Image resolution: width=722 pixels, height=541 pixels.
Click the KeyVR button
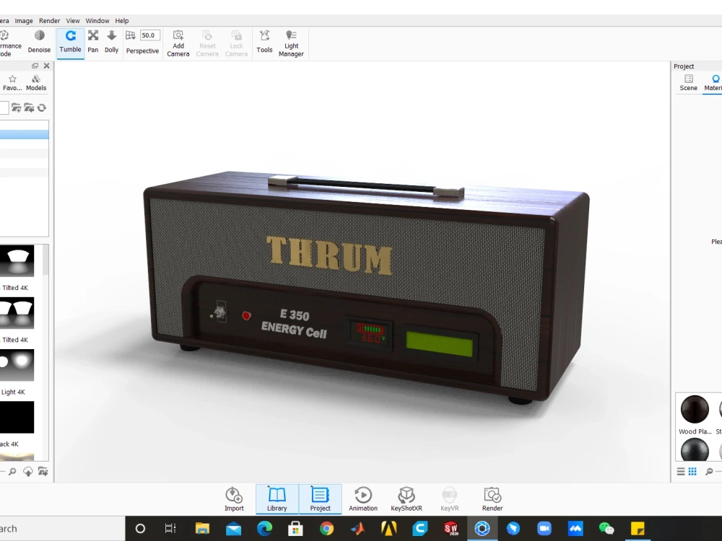[x=449, y=499]
